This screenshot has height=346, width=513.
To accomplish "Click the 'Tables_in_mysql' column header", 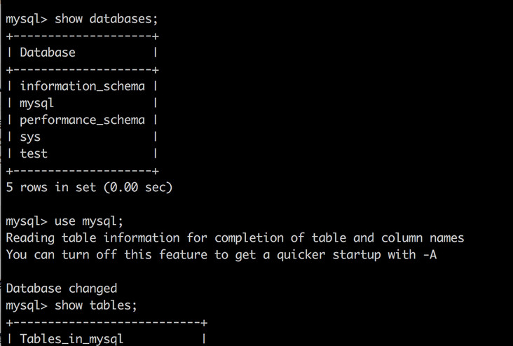I will point(71,339).
